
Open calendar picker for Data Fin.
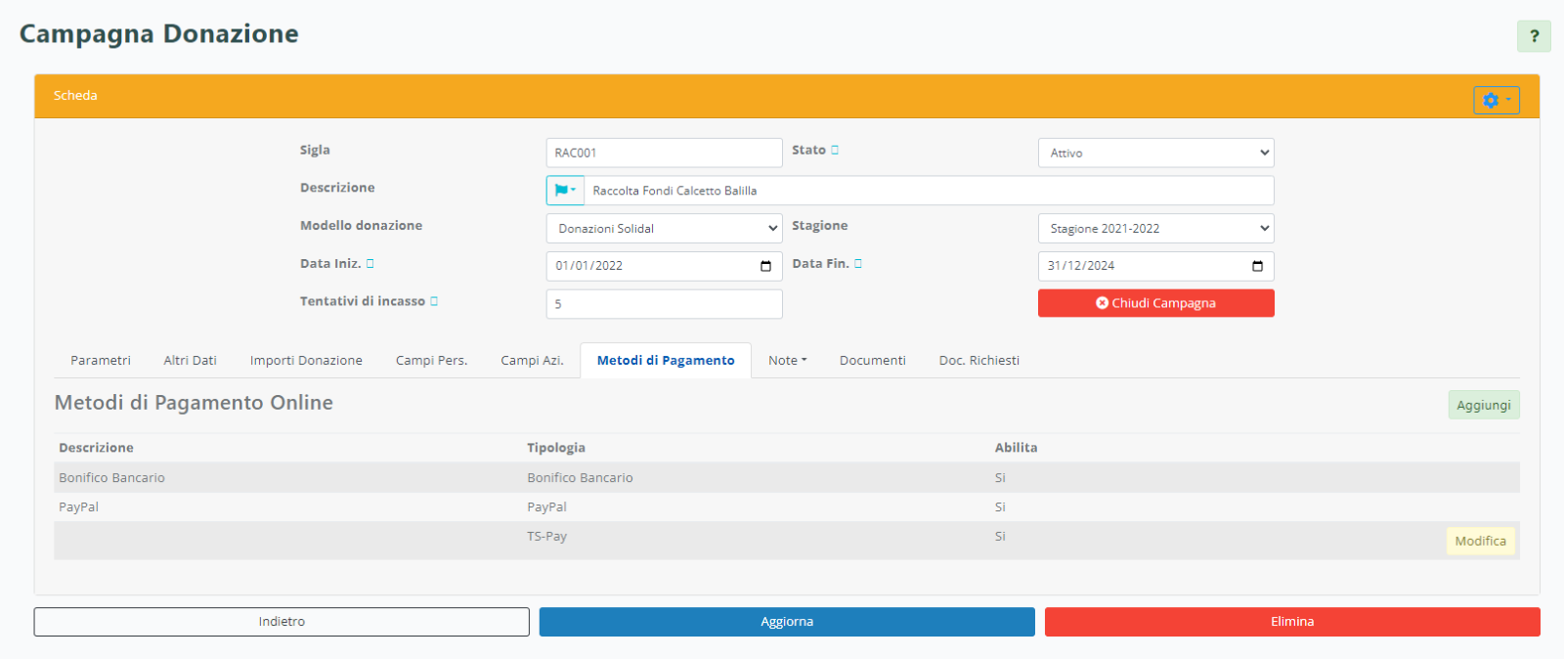(x=1257, y=266)
